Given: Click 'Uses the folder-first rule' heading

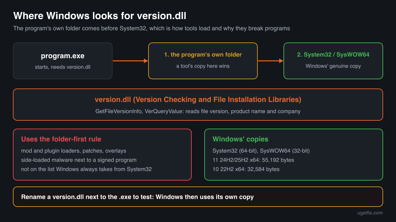Looking at the screenshot, I should [x=61, y=139].
